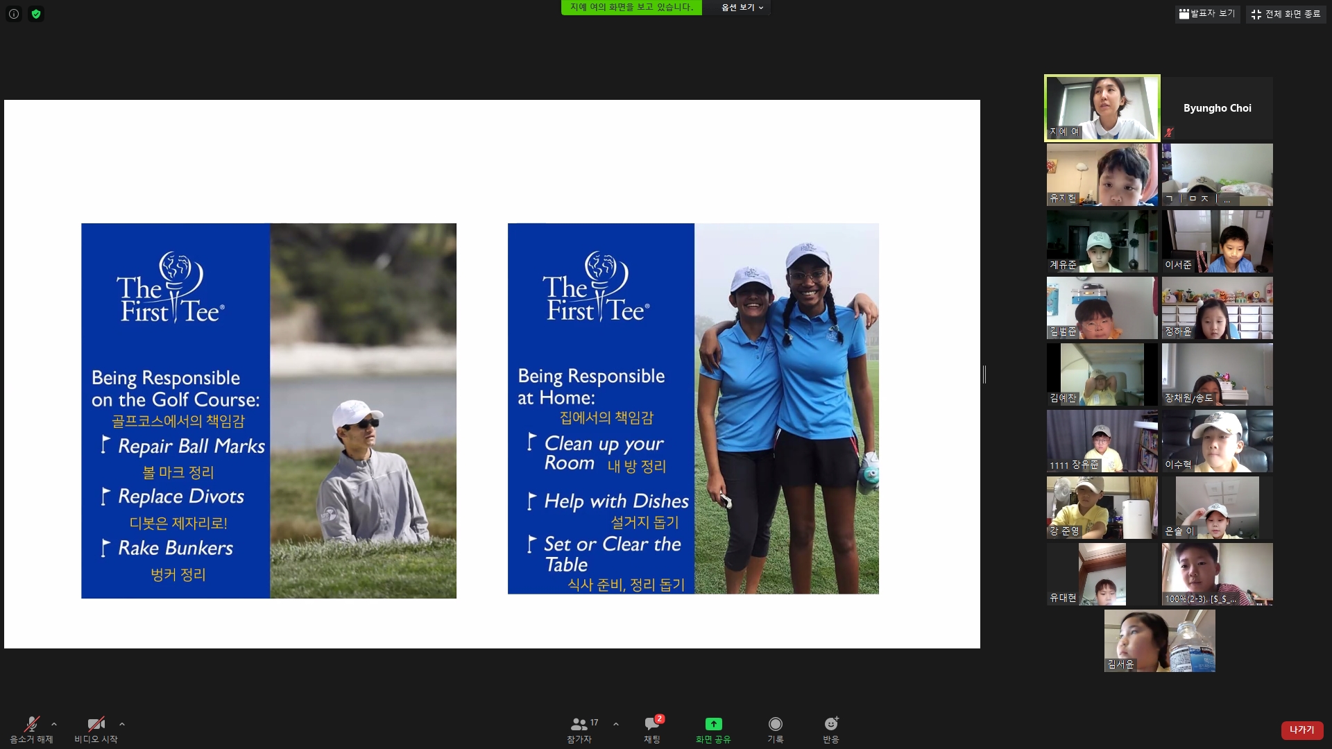1332x749 pixels.
Task: Open the reactions (반응) smiley icon
Action: pyautogui.click(x=830, y=724)
